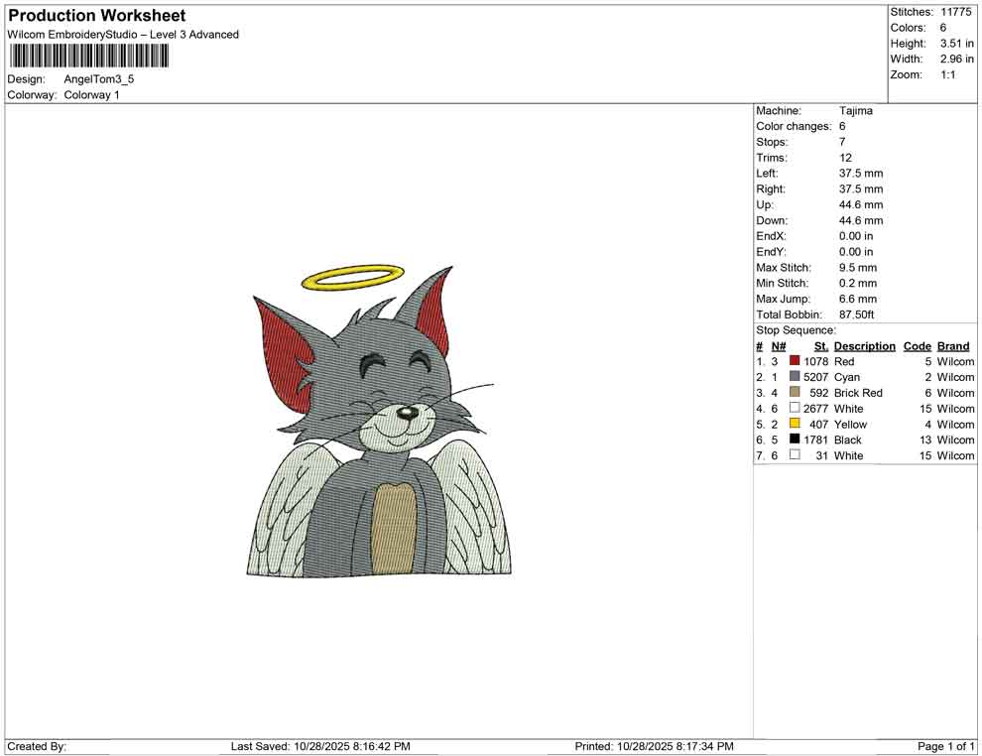Select the 'Color changes:' label
Viewport: 982px width, 756px height.
pos(794,126)
